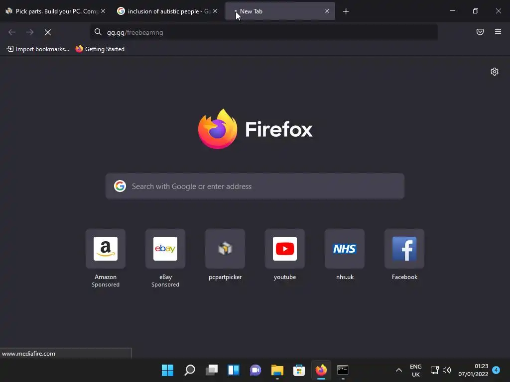Open notification badge showing 4
The height and width of the screenshot is (382, 510).
pos(496,370)
